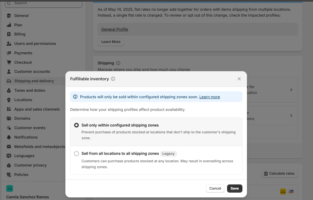The width and height of the screenshot is (313, 200).
Task: Click the info icon beside Fulfillable inventory
Action: [113, 79]
